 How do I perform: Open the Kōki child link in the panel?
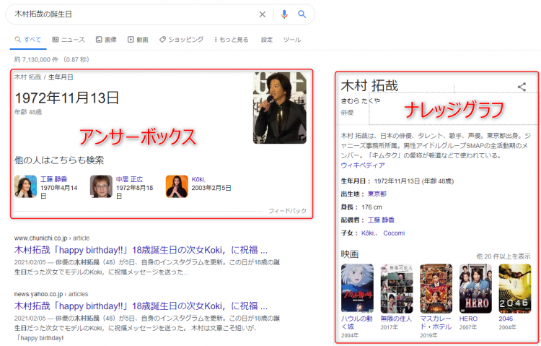[368, 233]
